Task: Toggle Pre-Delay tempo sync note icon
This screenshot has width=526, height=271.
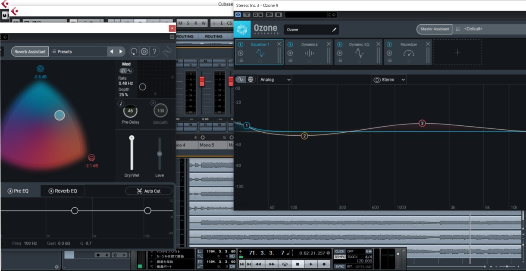Action: tap(121, 103)
